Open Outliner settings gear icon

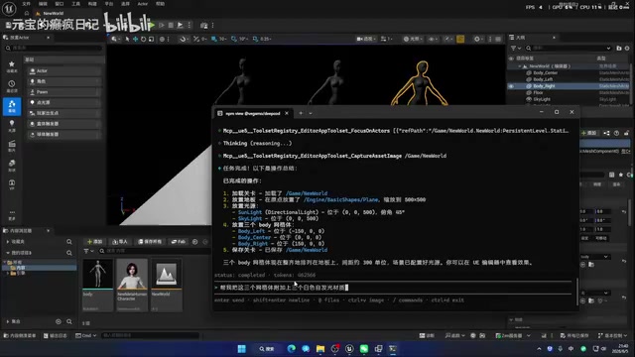point(627,48)
